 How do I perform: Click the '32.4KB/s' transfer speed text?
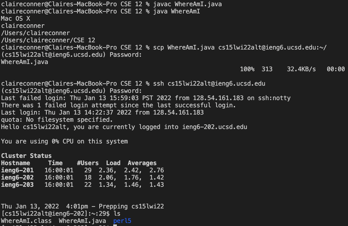(301, 69)
